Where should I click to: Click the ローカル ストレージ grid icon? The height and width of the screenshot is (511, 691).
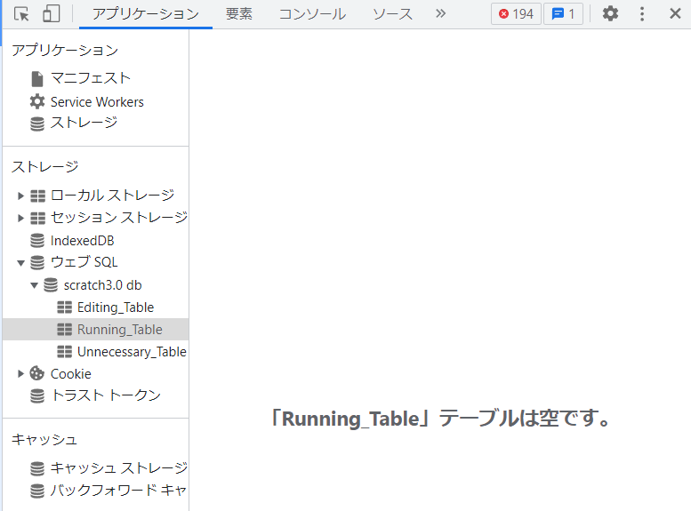click(x=37, y=196)
